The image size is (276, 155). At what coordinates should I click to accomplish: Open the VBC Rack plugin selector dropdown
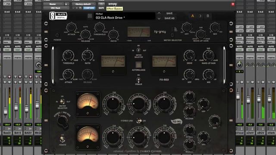coord(56,8)
